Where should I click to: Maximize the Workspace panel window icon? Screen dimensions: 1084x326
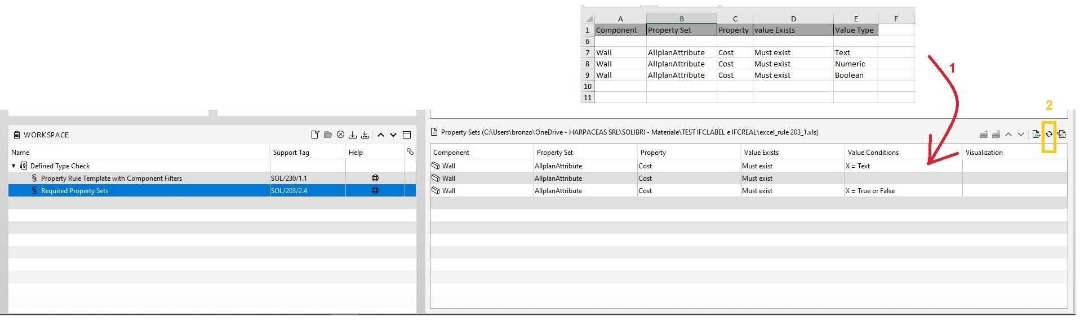(x=407, y=135)
